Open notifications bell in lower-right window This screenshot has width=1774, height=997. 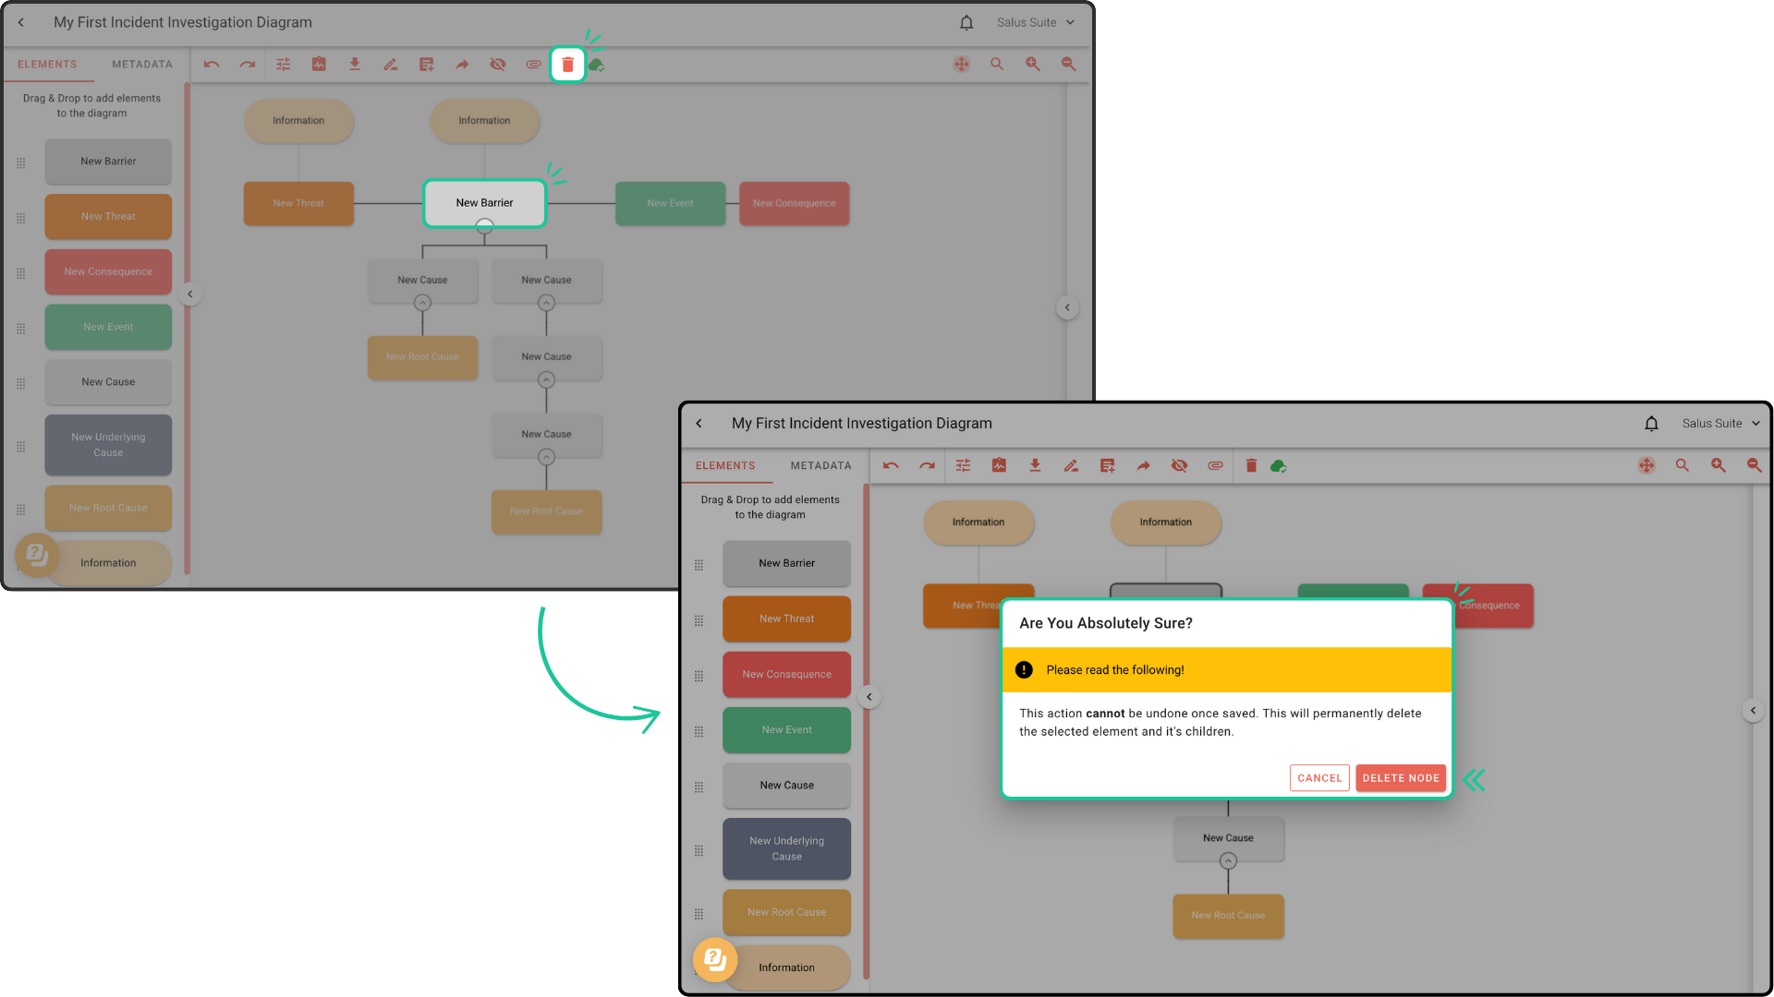(x=1651, y=424)
